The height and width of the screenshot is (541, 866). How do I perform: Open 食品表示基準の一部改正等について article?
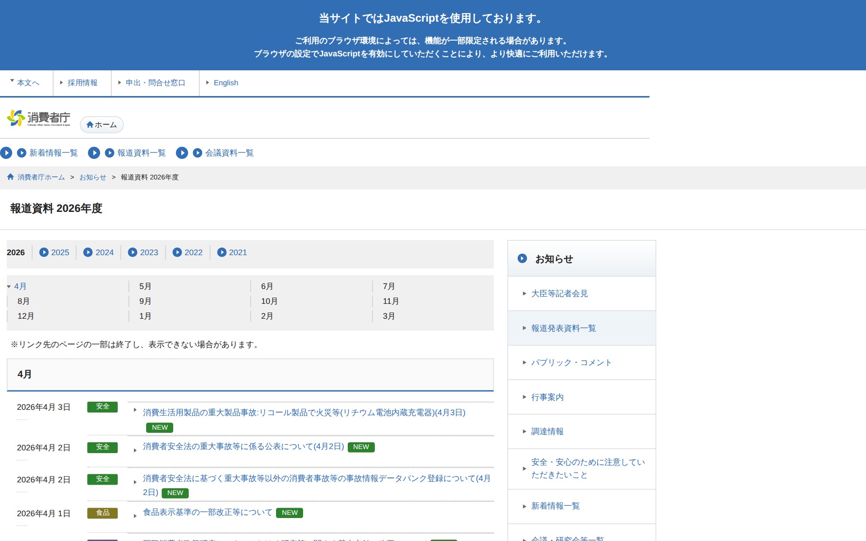point(207,512)
